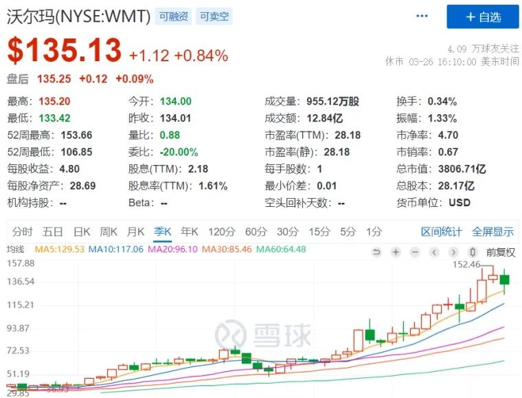Click the 总市值 value 3806.71亿
The image size is (522, 398).
pos(462,169)
